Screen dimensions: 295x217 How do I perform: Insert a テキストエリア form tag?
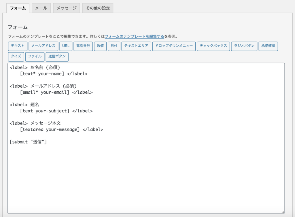pos(136,46)
